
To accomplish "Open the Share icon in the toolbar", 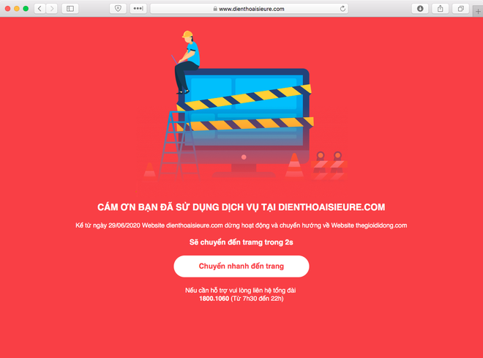I will tap(441, 9).
